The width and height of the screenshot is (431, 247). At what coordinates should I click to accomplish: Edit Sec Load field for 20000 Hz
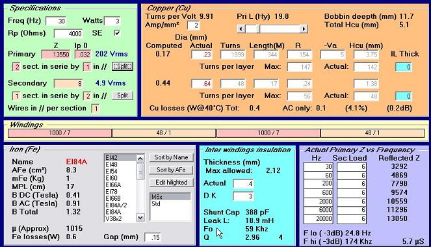coord(352,218)
